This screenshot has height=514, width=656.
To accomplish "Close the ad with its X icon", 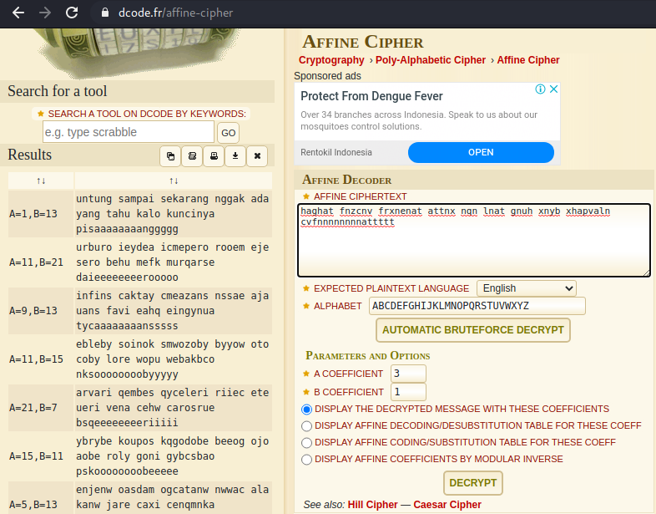I will coord(553,89).
